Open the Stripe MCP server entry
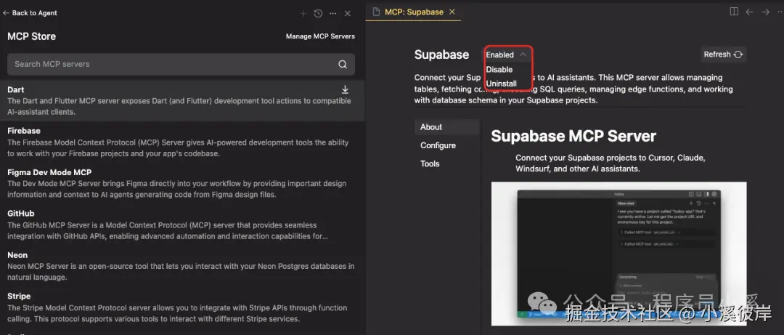 pyautogui.click(x=182, y=307)
